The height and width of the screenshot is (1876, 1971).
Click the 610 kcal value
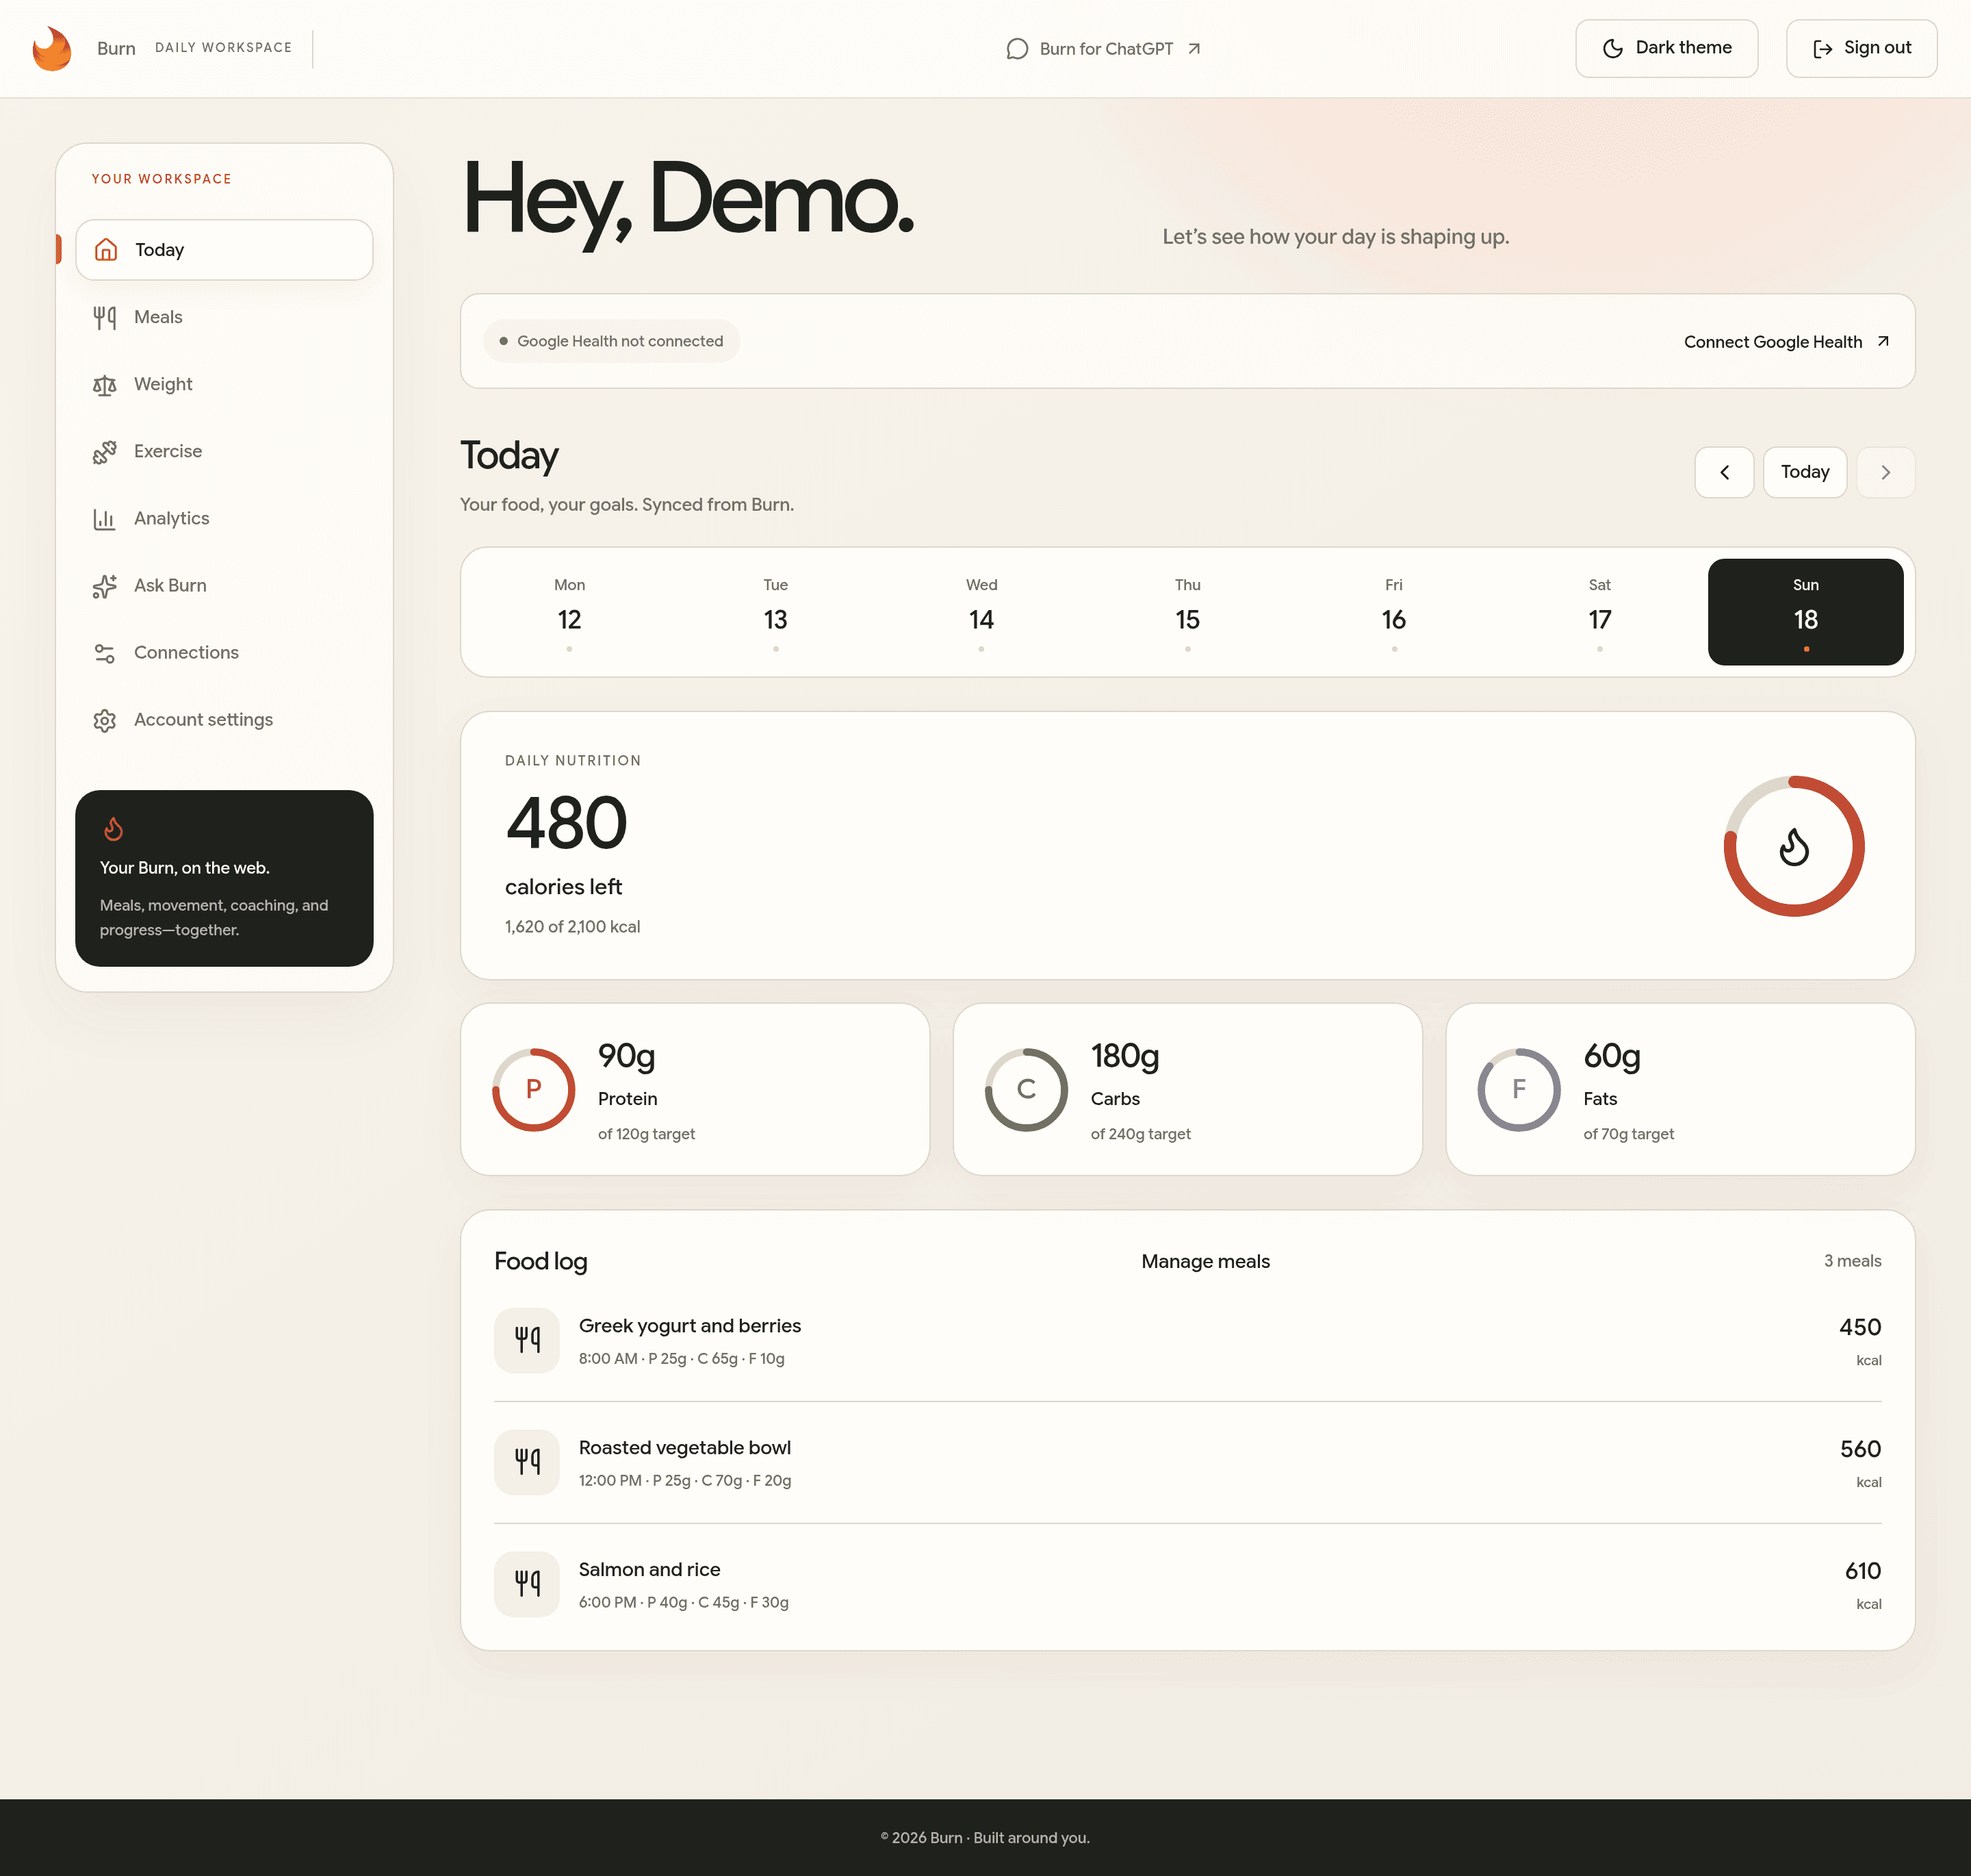(x=1862, y=1571)
